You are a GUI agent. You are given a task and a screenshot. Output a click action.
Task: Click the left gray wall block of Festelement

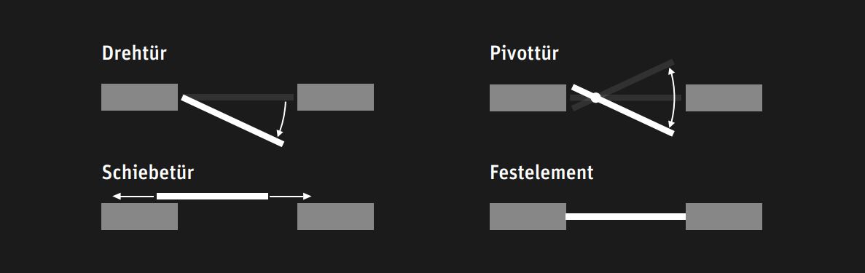pyautogui.click(x=528, y=216)
